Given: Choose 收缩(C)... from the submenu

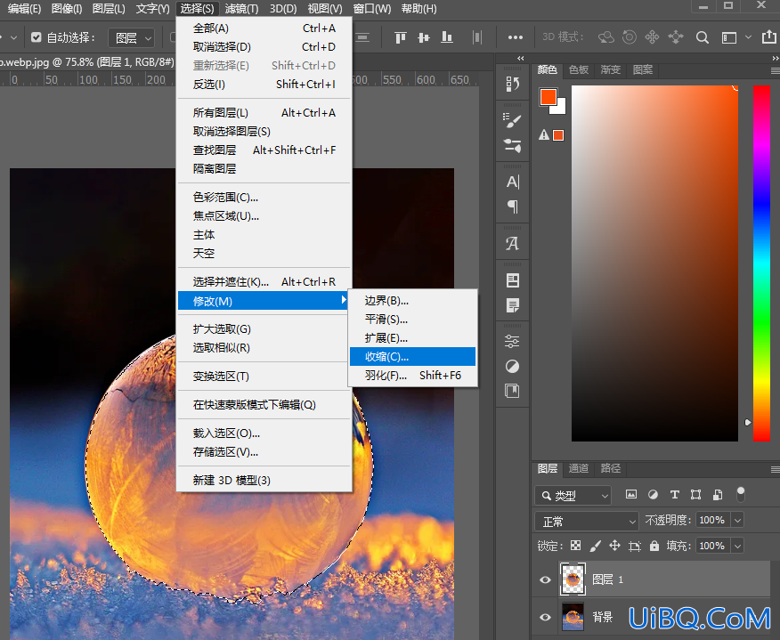Looking at the screenshot, I should 412,357.
